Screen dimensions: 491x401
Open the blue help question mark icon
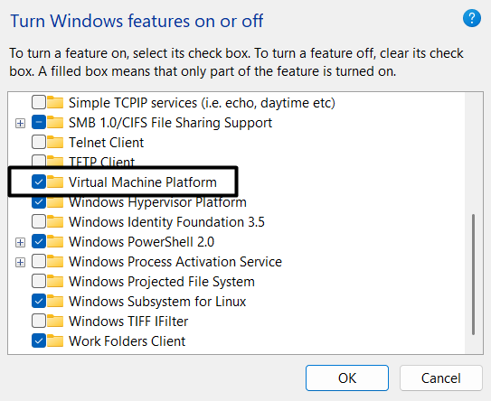coord(472,18)
